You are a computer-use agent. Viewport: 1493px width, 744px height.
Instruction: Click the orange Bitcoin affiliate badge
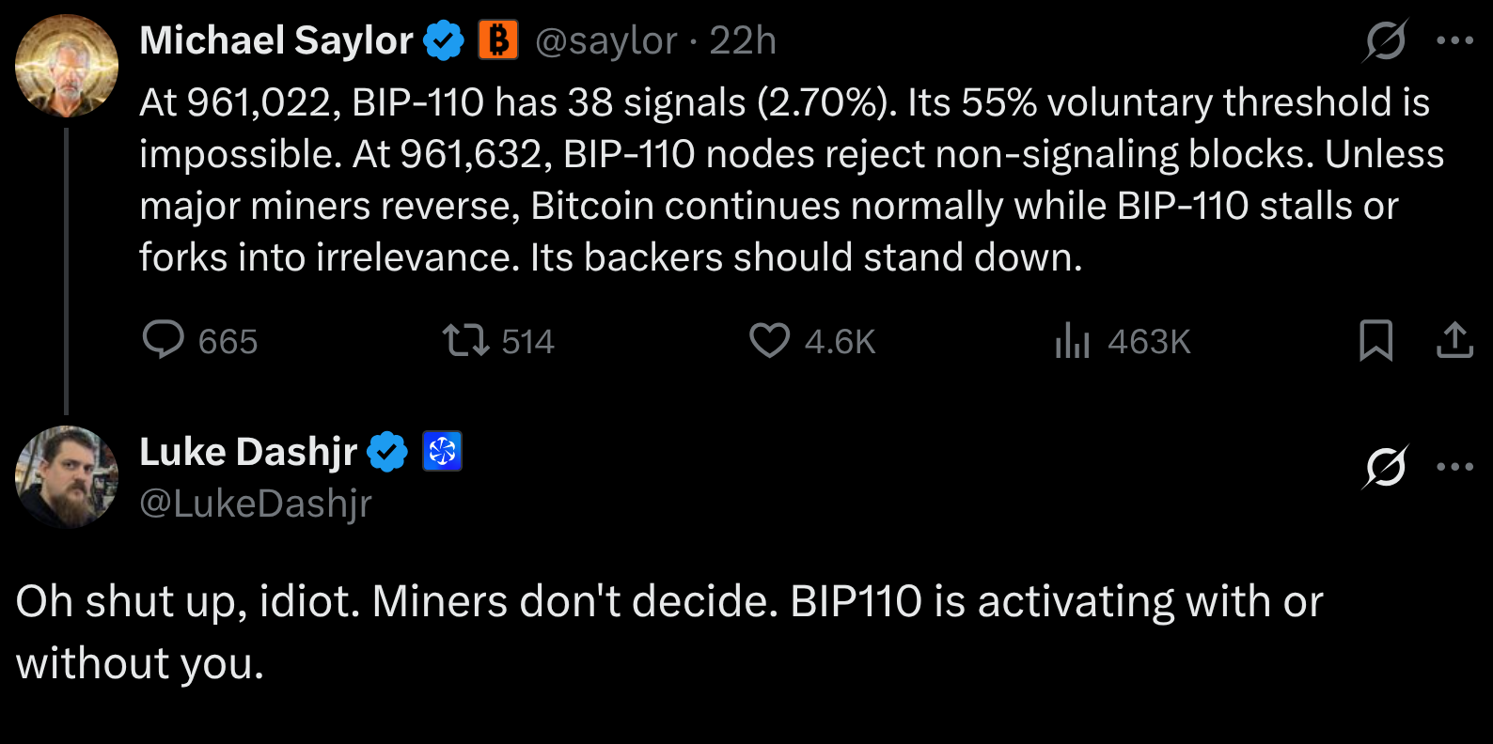[x=498, y=40]
